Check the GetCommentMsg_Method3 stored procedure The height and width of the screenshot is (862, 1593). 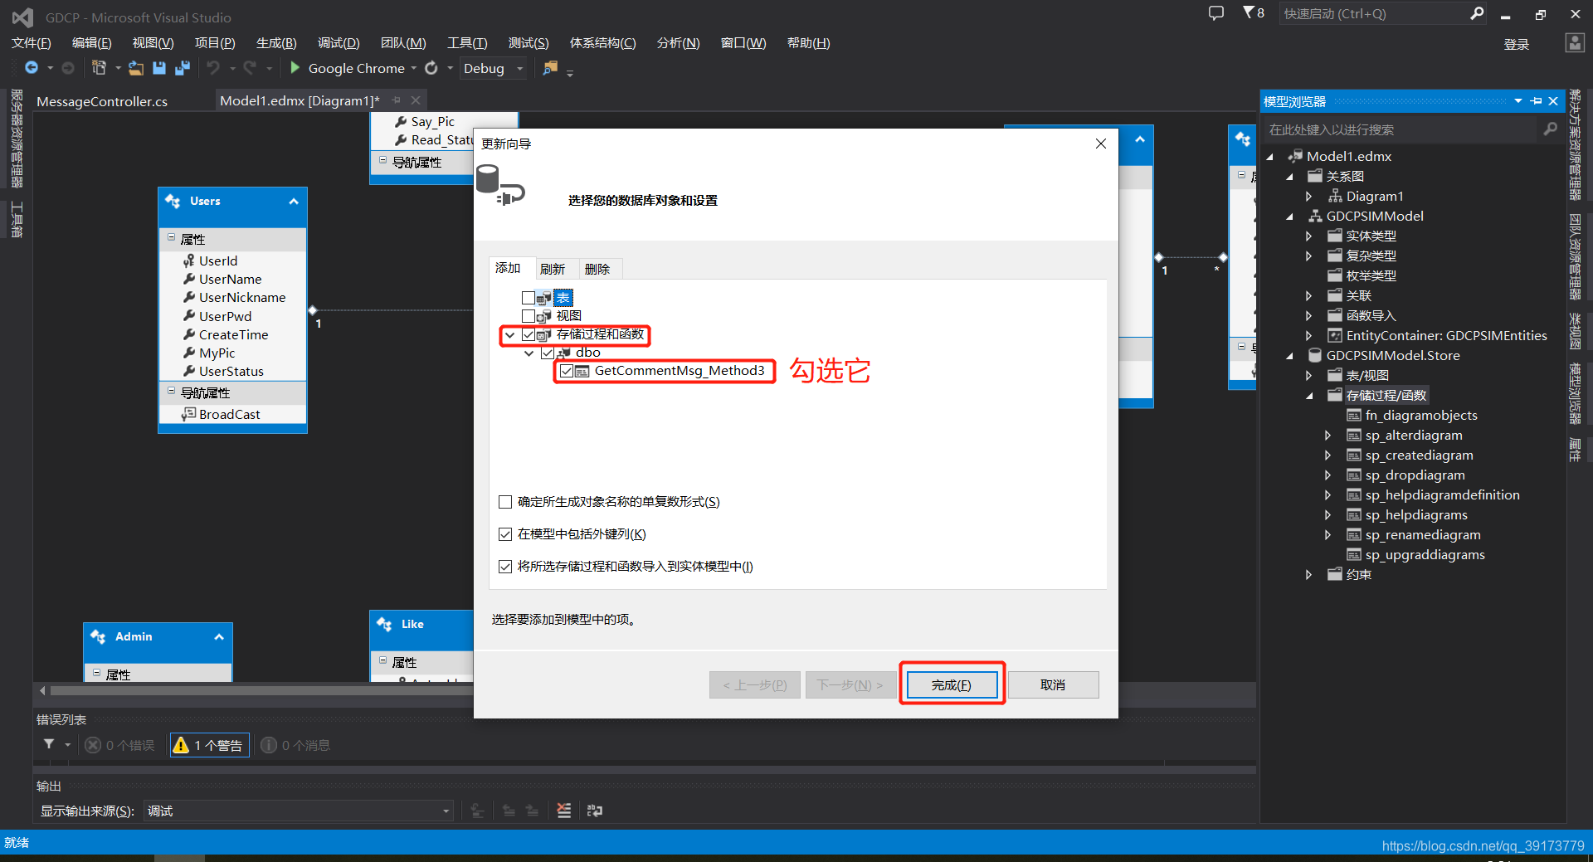point(568,371)
